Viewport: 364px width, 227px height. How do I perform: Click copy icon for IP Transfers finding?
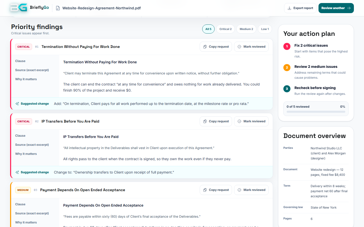point(205,121)
